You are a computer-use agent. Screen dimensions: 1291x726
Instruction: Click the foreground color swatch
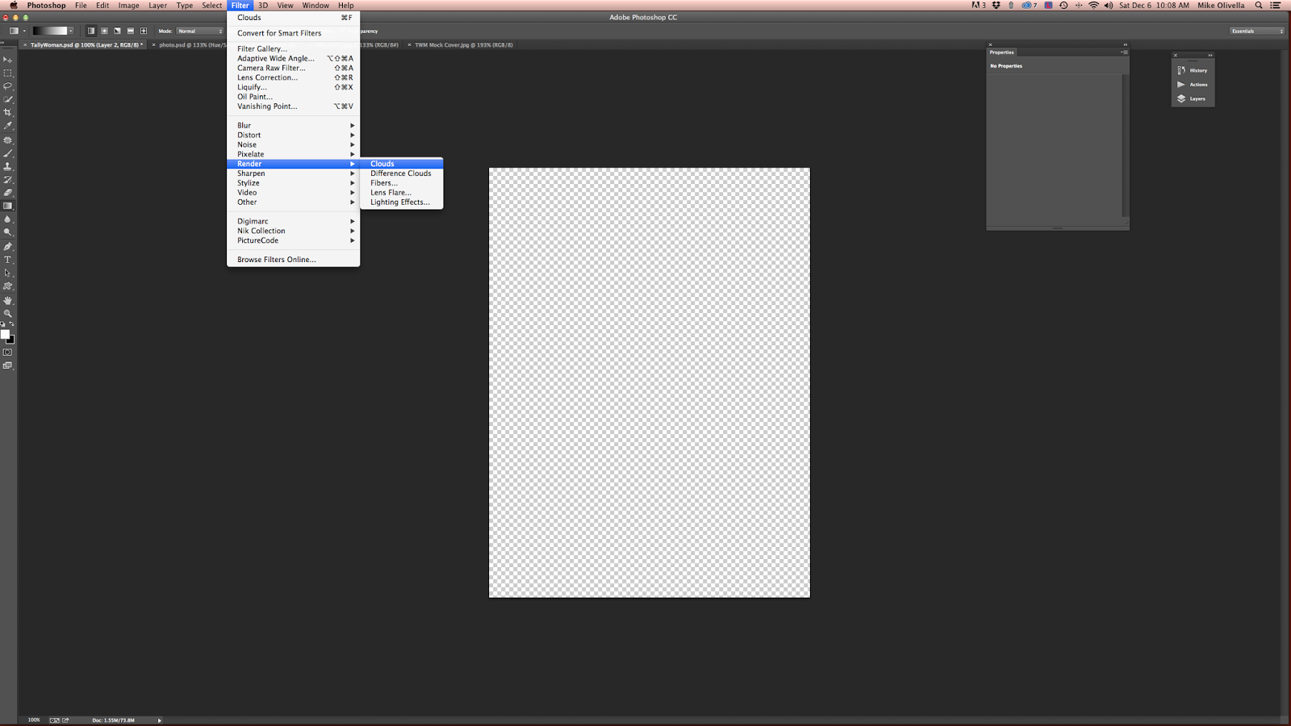[5, 334]
